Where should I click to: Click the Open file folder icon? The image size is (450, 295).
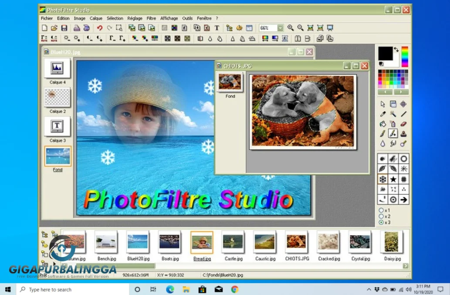54,28
